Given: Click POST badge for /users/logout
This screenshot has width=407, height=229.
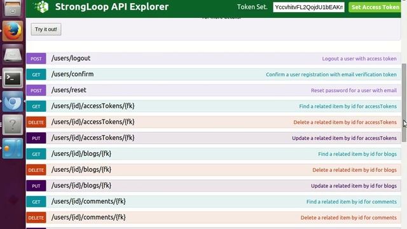Looking at the screenshot, I should click(x=36, y=59).
